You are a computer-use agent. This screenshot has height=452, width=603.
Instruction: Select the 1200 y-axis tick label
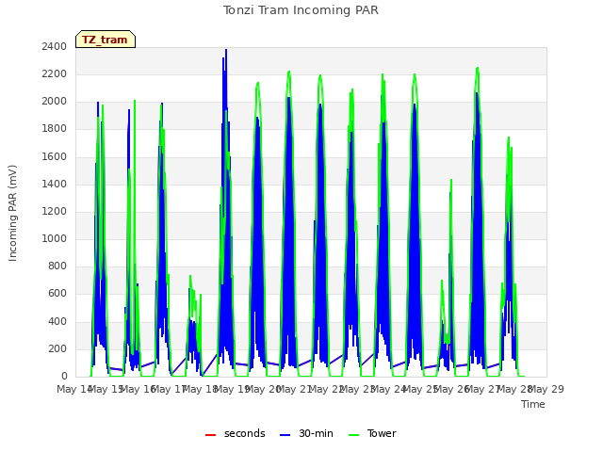click(55, 211)
